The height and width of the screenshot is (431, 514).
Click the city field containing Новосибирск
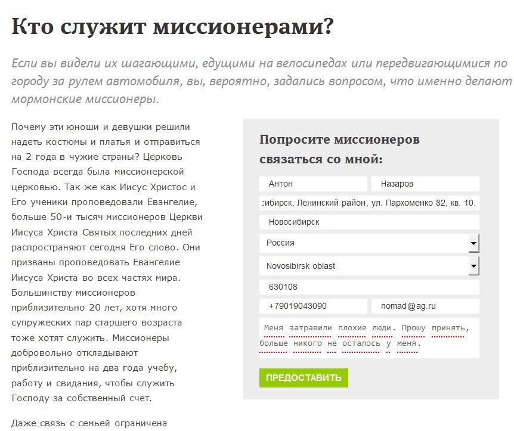tap(369, 222)
